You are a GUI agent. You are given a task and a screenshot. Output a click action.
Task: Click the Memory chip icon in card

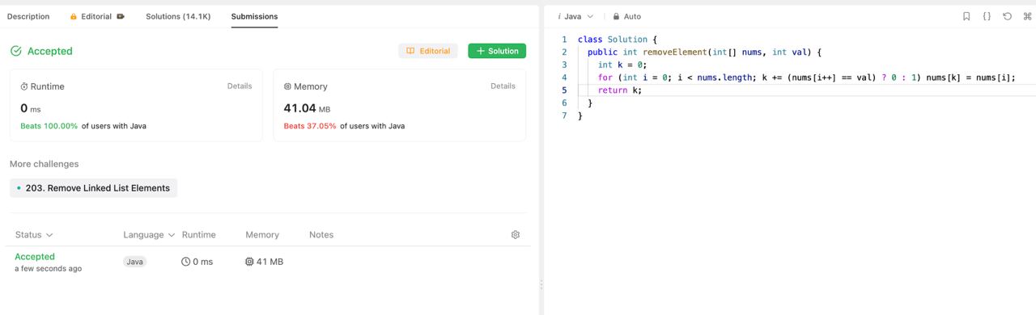287,86
